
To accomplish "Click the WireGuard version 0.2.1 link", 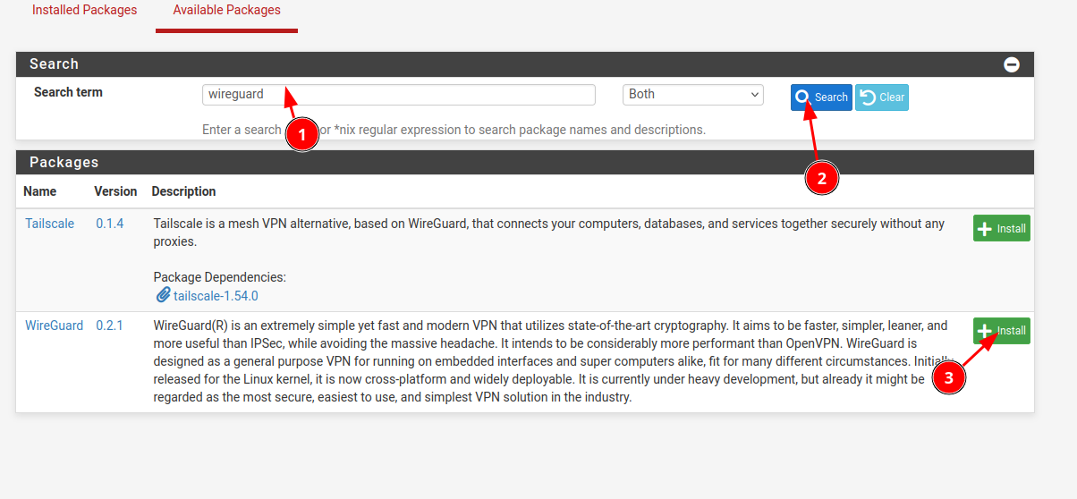I will pos(110,326).
